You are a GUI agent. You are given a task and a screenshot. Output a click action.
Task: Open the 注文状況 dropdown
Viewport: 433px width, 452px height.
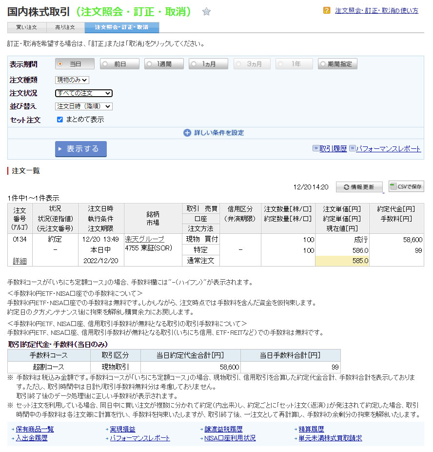[x=83, y=93]
